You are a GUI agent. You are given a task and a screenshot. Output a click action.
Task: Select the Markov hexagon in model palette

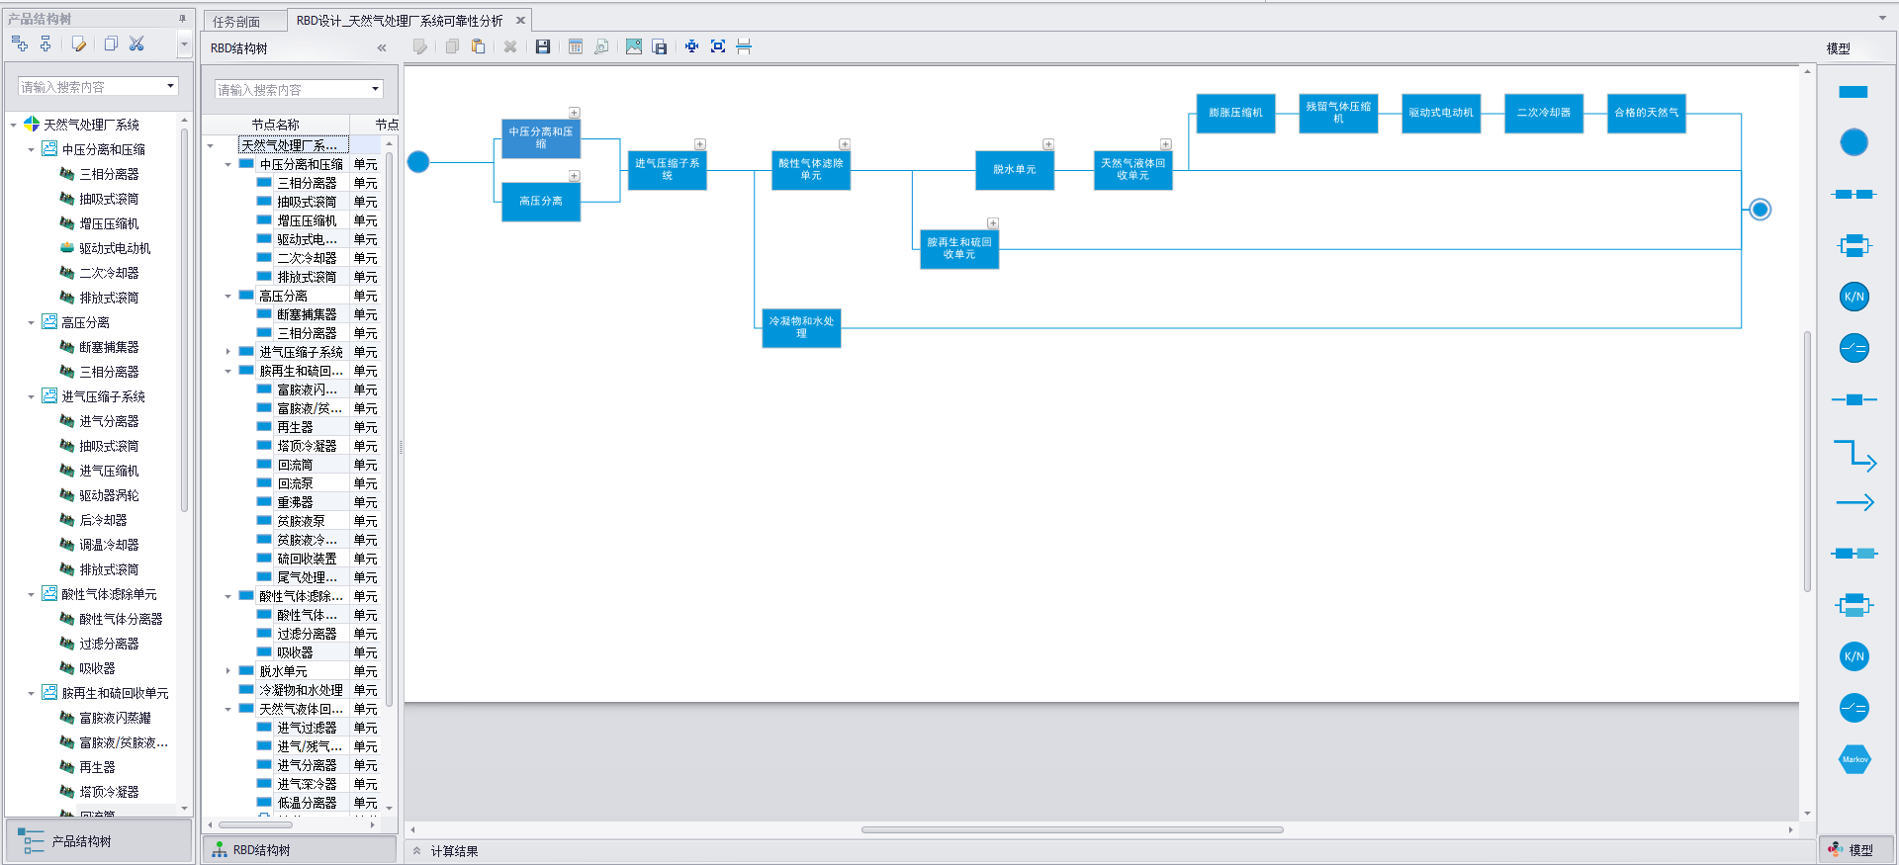(1854, 759)
